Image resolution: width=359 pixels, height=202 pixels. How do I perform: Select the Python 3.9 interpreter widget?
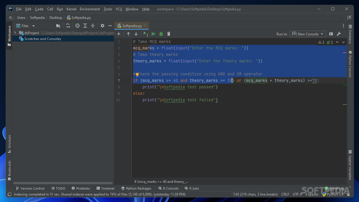tap(333, 194)
